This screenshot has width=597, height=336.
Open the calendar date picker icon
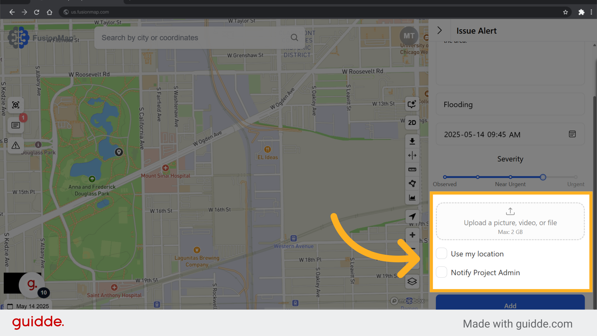tap(572, 134)
